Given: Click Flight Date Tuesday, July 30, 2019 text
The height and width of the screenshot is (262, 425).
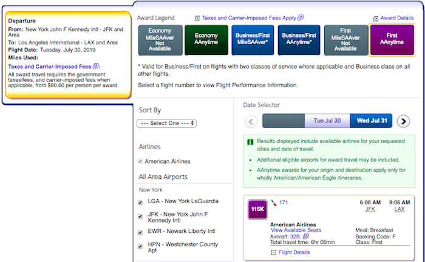Looking at the screenshot, I should tap(52, 50).
